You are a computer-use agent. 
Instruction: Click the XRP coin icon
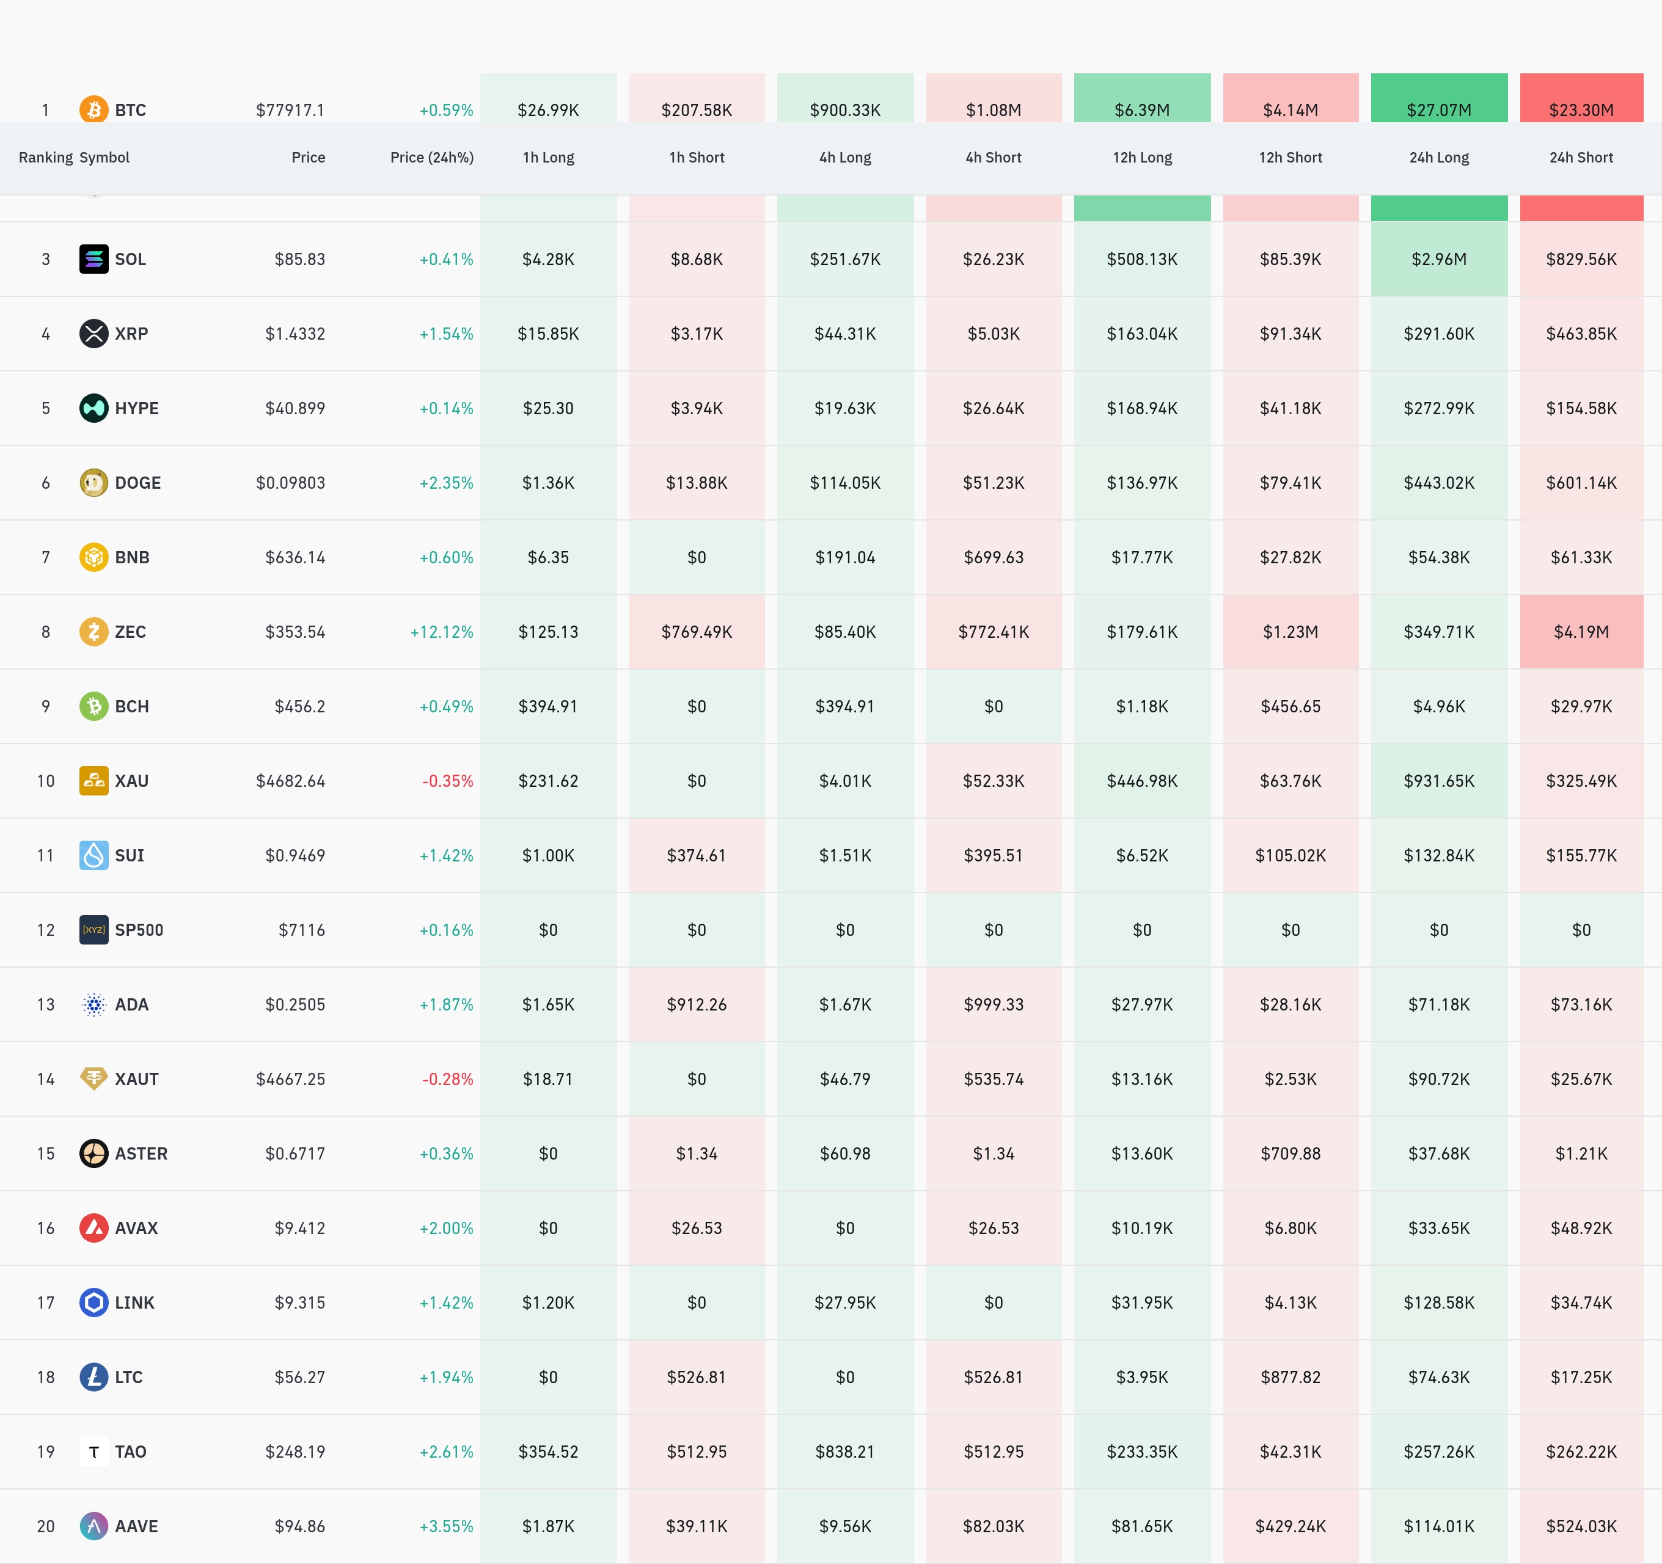tap(93, 334)
